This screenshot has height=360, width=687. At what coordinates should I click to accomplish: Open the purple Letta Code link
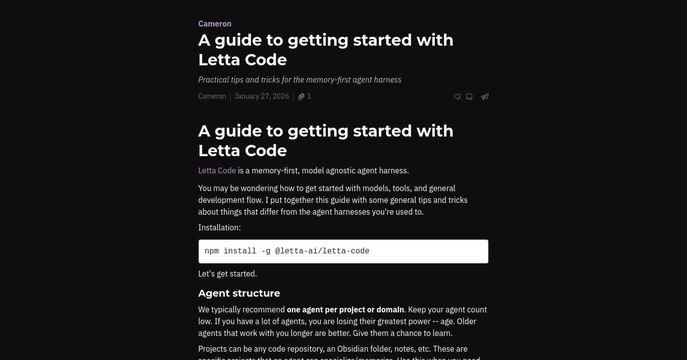tap(217, 170)
